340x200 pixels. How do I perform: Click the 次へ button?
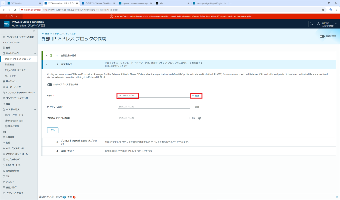(x=53, y=130)
